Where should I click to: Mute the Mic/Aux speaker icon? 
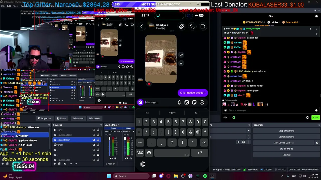[x=127, y=158]
